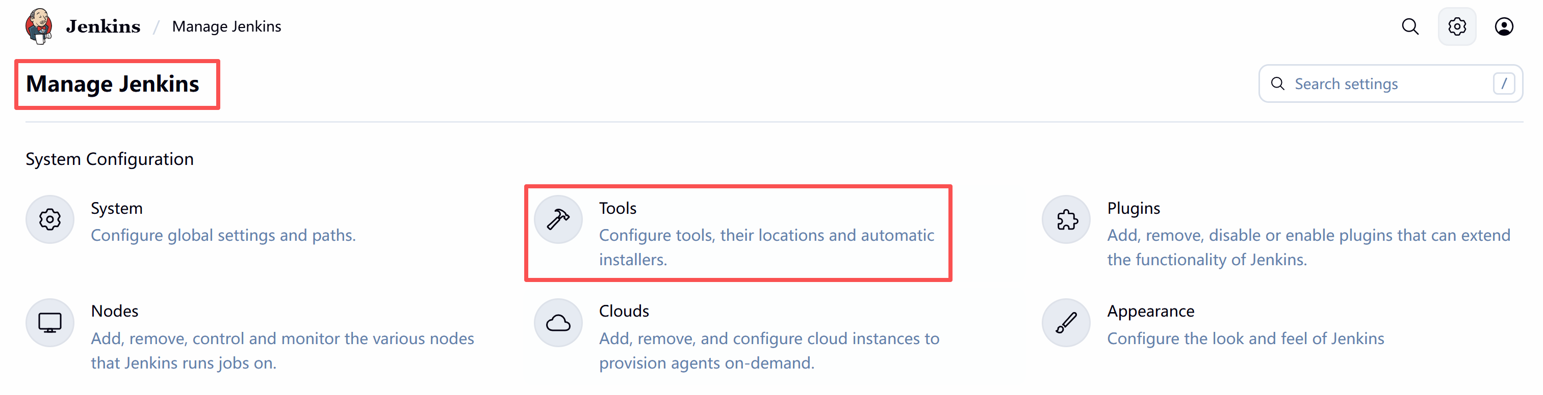Viewport: 1543px width, 395px height.
Task: Open the Nodes link
Action: point(114,311)
